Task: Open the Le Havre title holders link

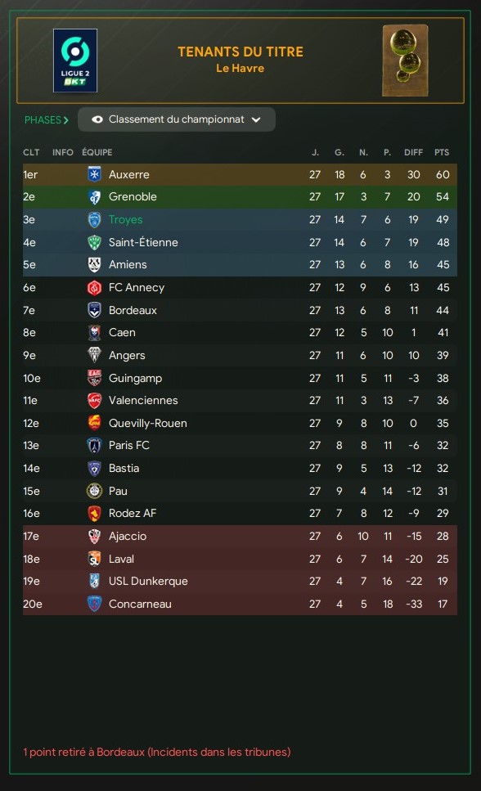Action: [240, 68]
